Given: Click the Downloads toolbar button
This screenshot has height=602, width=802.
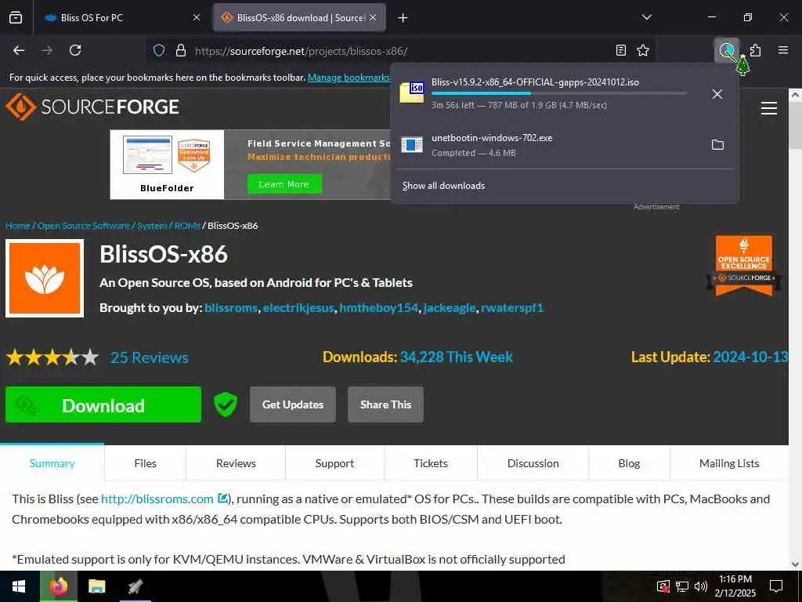Looking at the screenshot, I should point(726,50).
